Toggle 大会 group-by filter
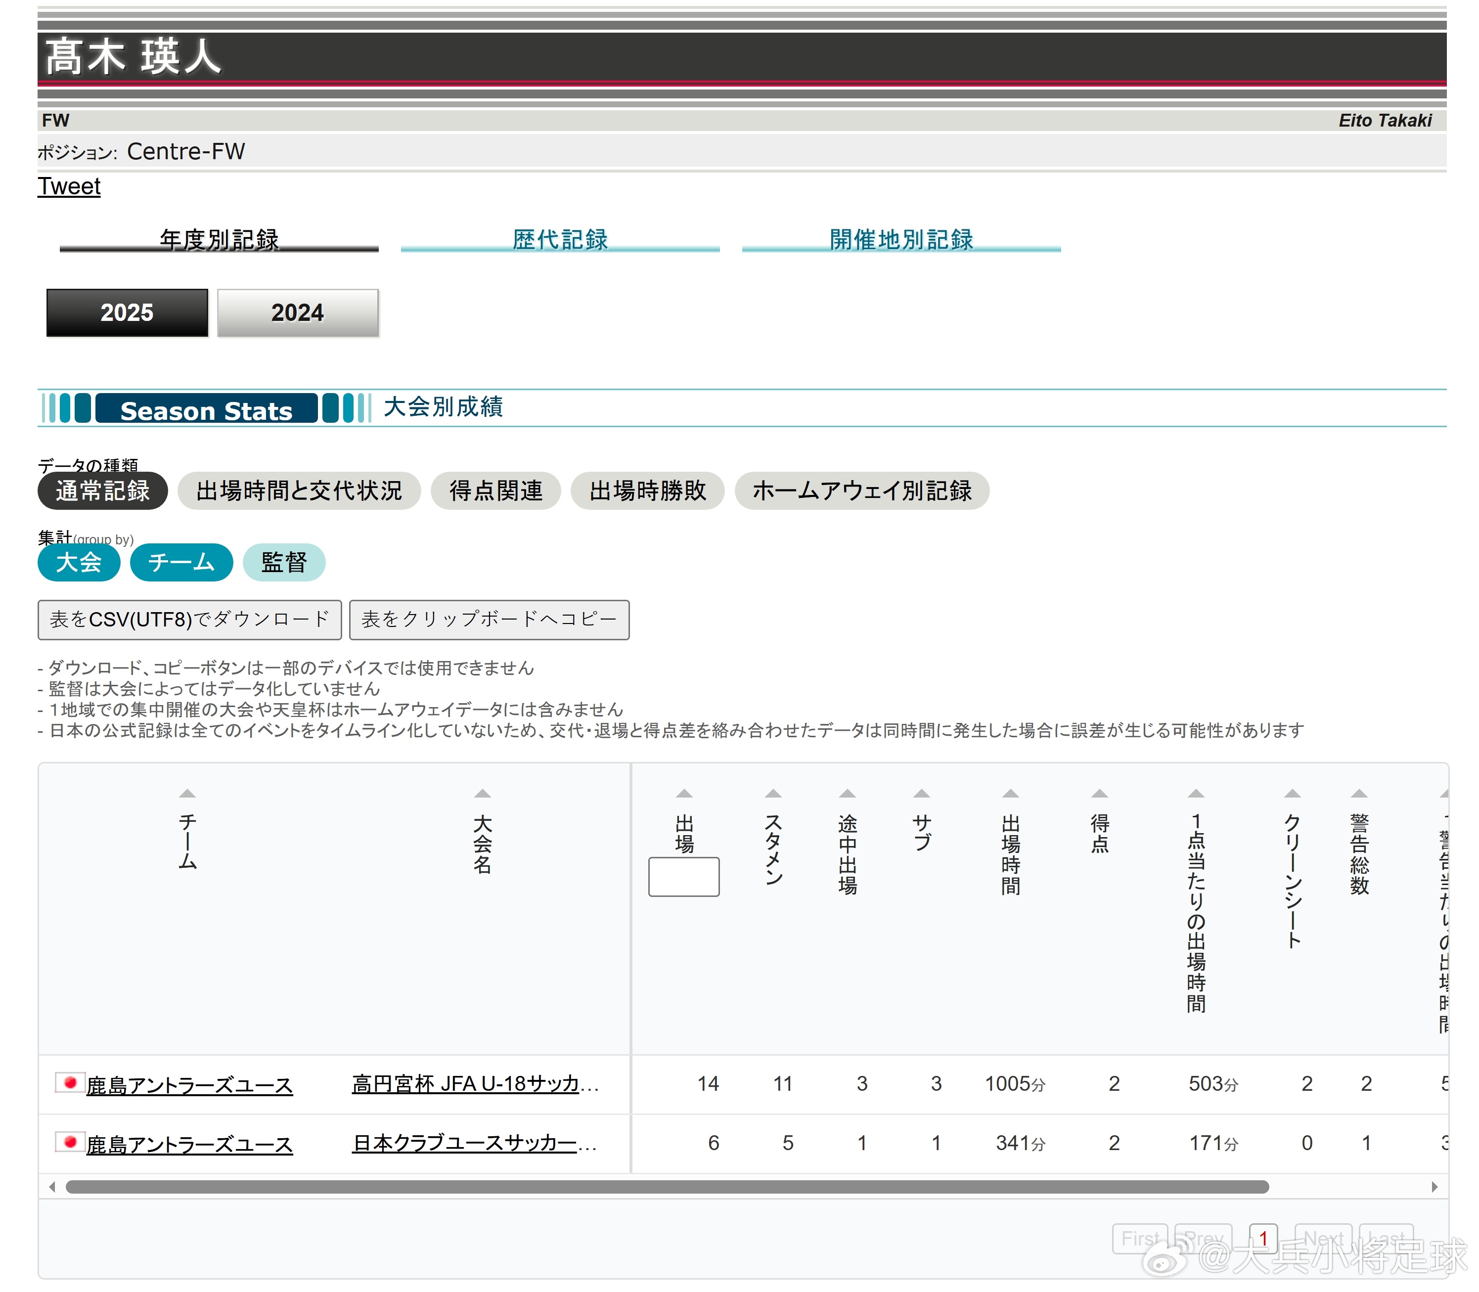Viewport: 1479px width, 1292px height. (x=79, y=562)
